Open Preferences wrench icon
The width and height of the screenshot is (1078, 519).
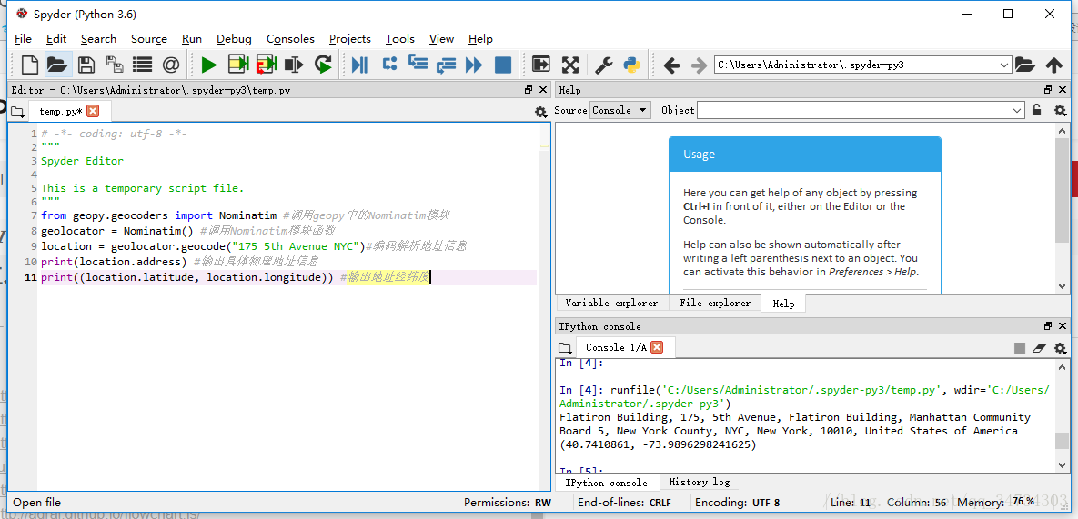[x=604, y=65]
